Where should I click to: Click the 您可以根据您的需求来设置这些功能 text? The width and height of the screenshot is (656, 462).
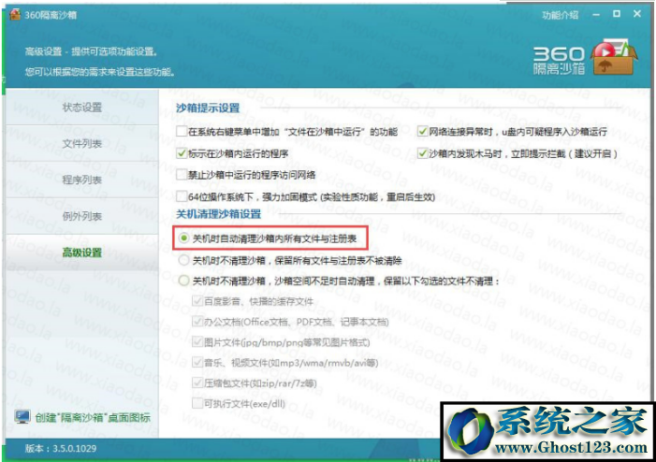(99, 72)
